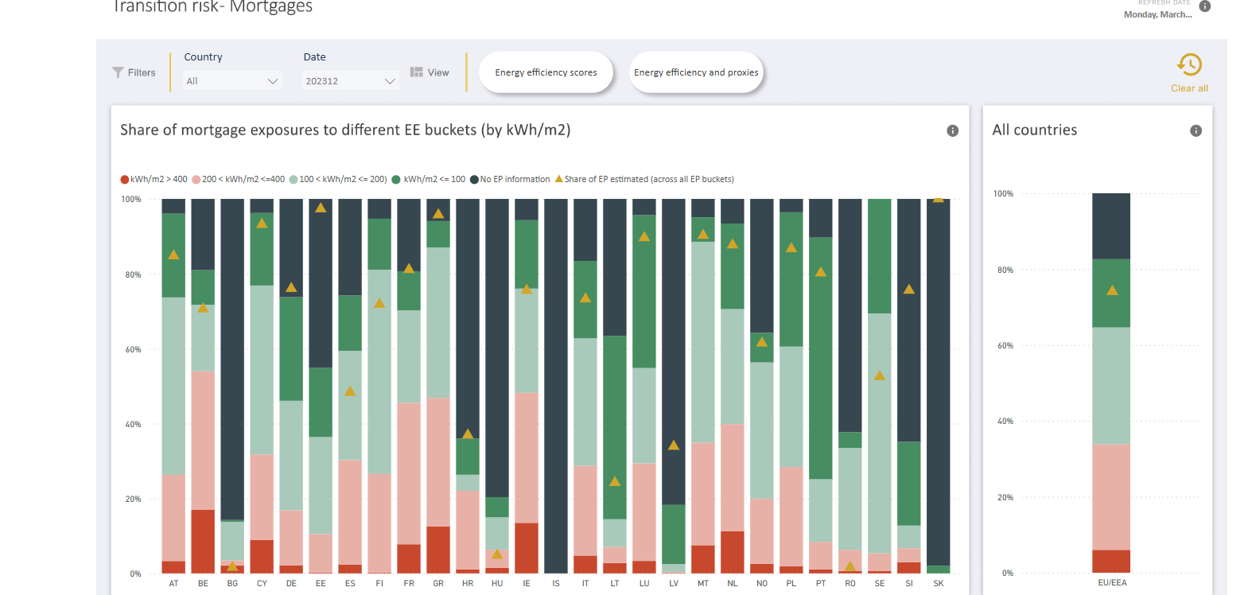The height and width of the screenshot is (595, 1252).
Task: Click the chart title Share of mortgage exposures
Action: pos(345,130)
